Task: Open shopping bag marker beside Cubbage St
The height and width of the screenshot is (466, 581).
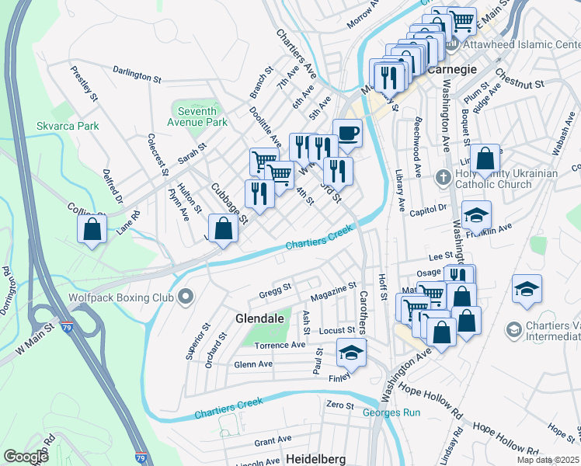Action: tap(223, 230)
